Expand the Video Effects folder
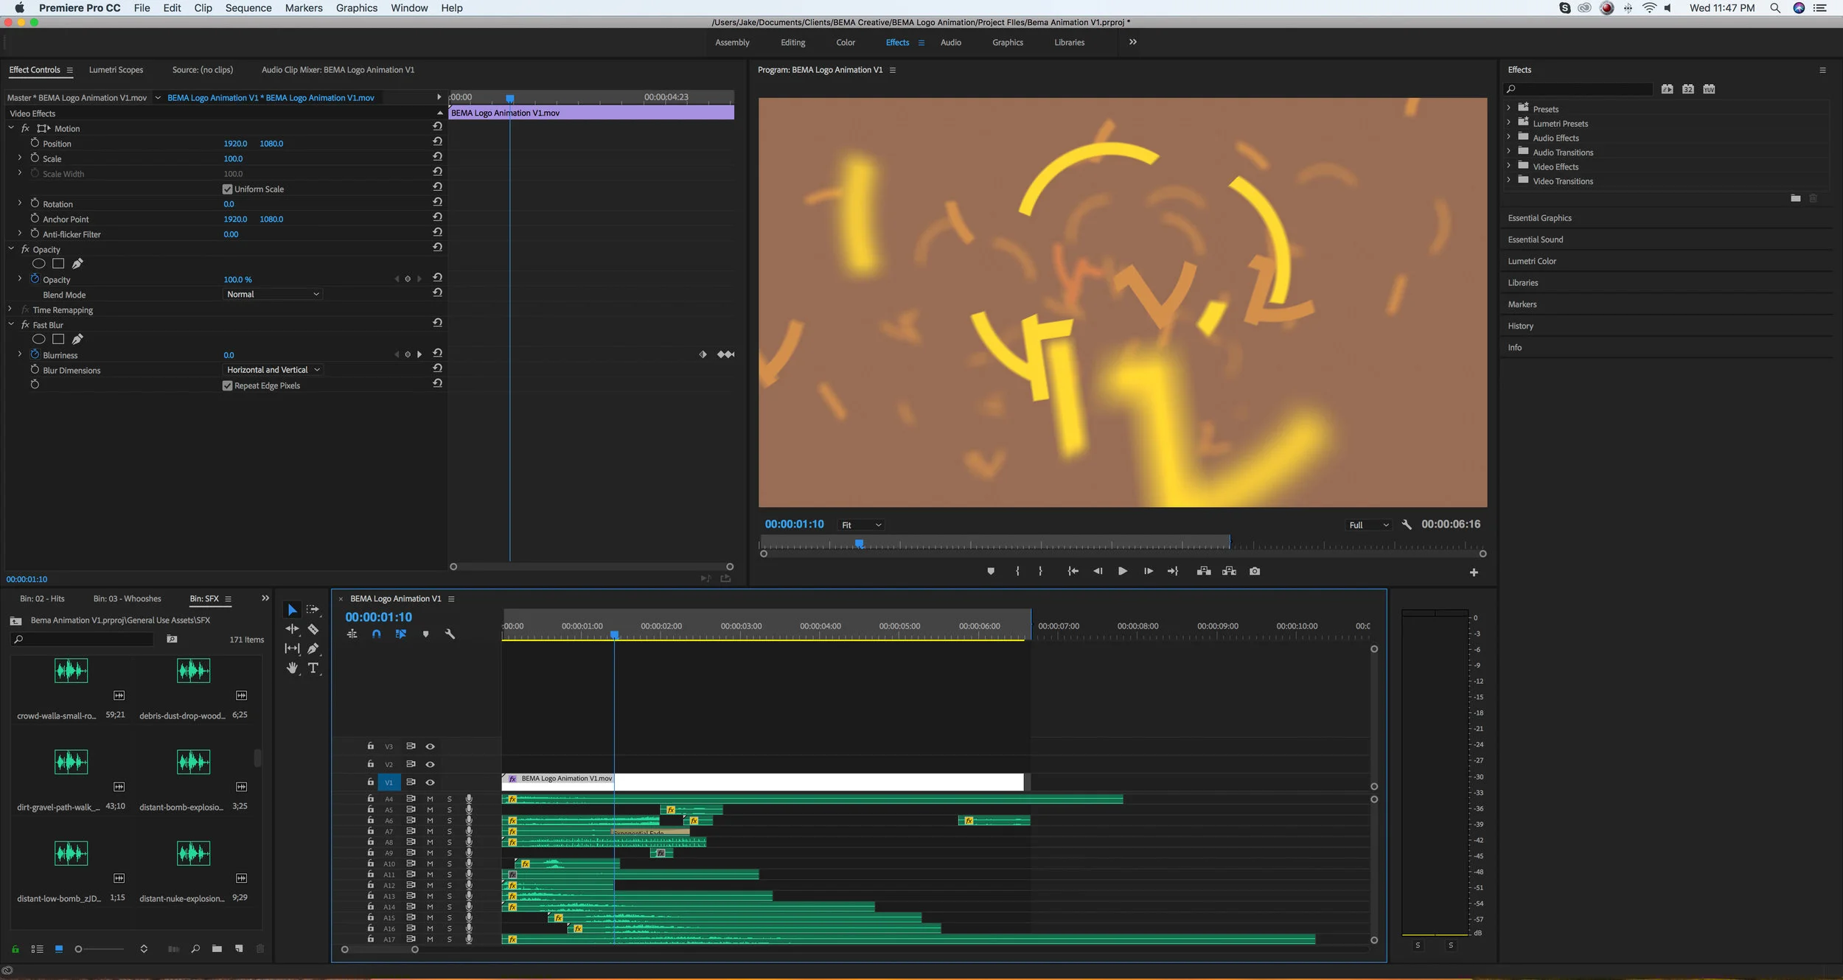 coord(1508,166)
